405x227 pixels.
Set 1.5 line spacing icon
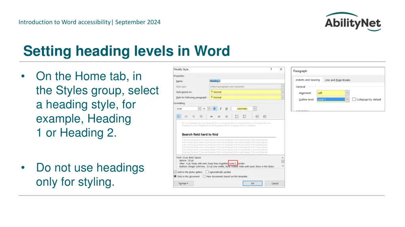coord(219,117)
